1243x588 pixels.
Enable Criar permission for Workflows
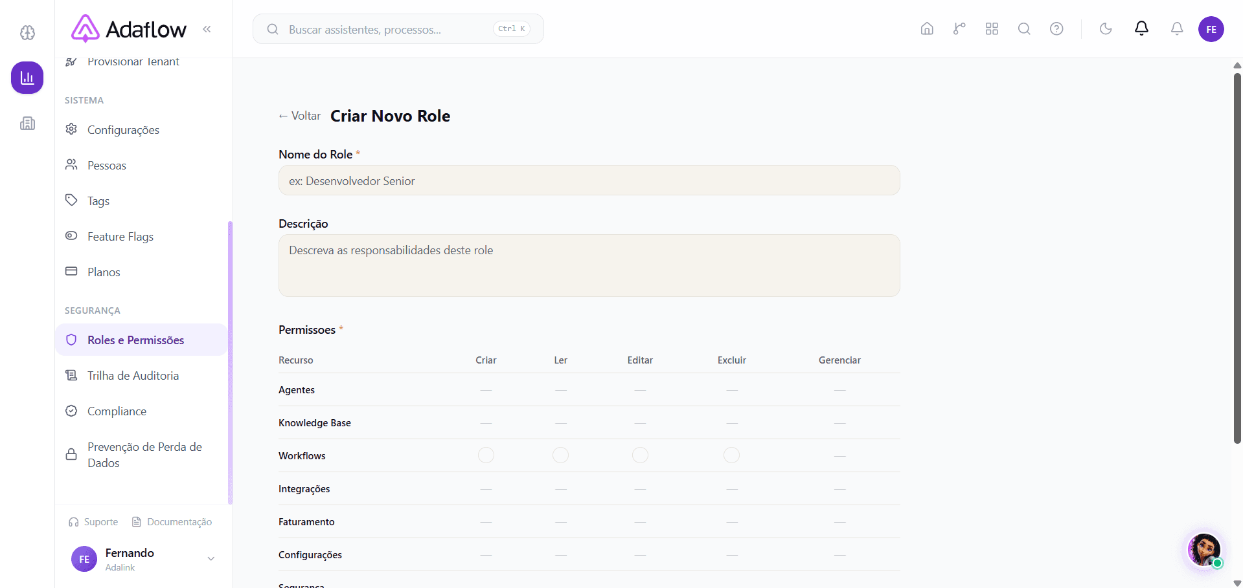click(x=486, y=455)
